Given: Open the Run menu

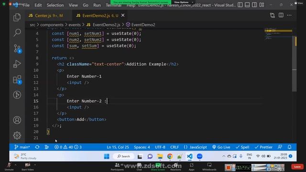Looking at the screenshot, I should (x=97, y=5).
